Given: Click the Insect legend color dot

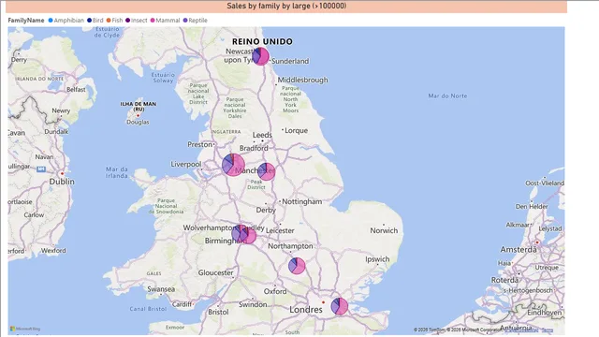Looking at the screenshot, I should (x=127, y=21).
